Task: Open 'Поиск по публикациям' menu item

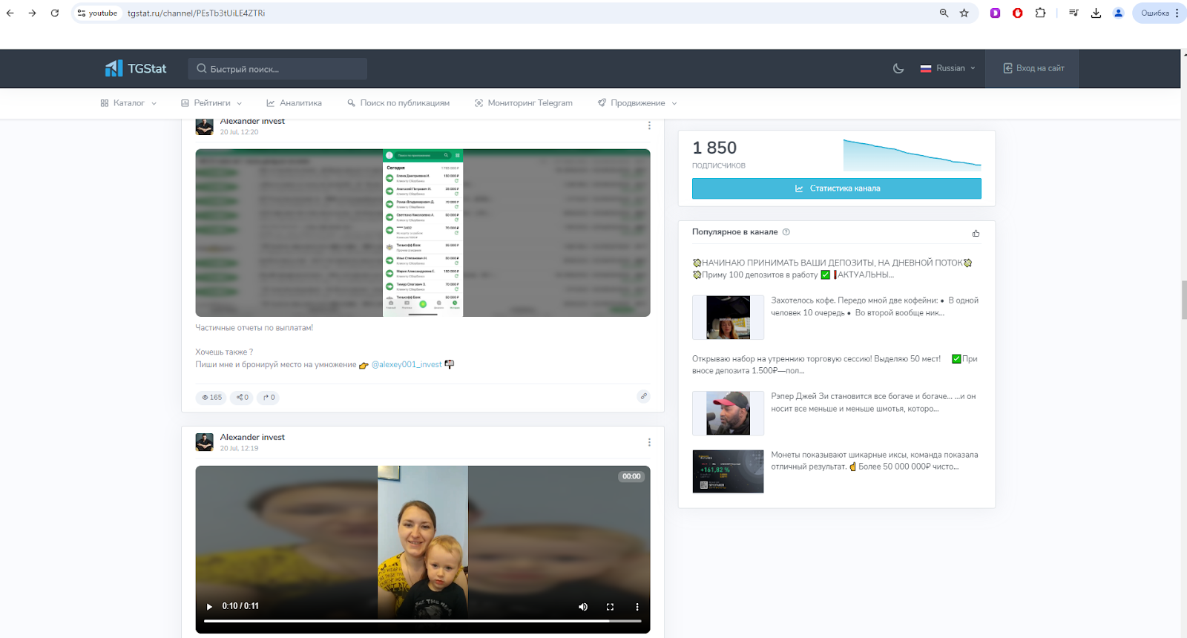Action: pyautogui.click(x=398, y=103)
